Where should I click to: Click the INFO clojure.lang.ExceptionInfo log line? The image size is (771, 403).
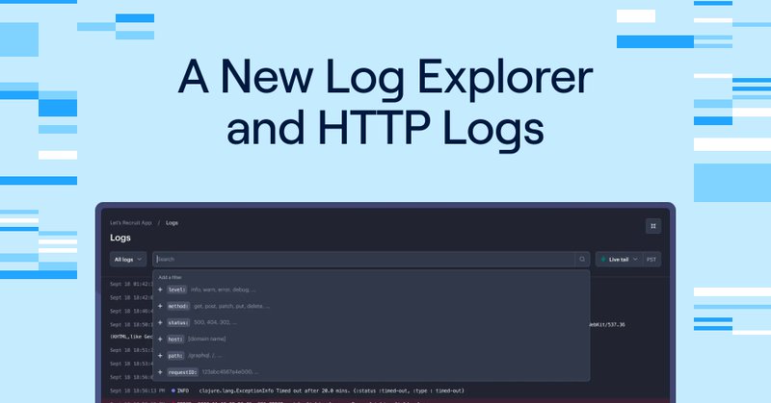click(287, 391)
